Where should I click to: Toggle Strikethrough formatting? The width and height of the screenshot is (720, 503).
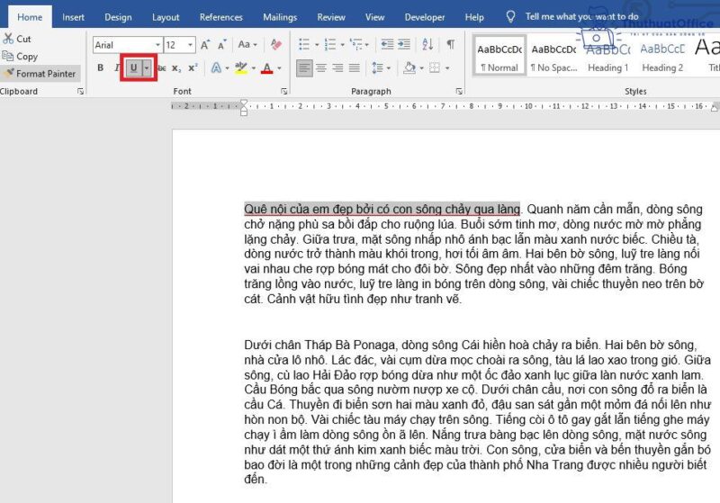[162, 68]
